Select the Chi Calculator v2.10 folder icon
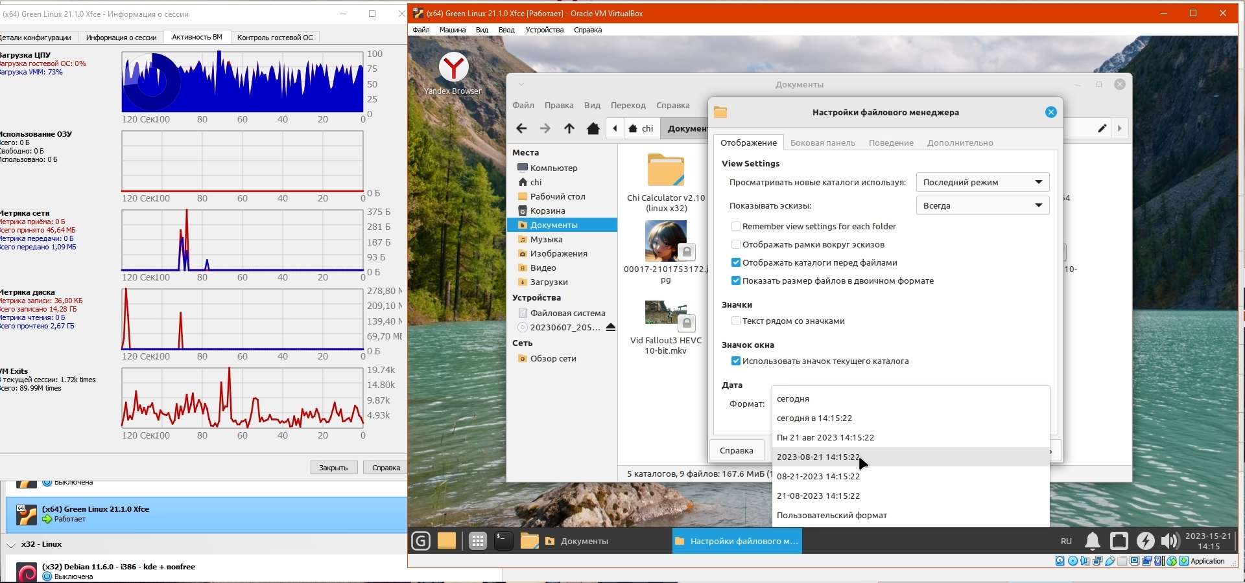Screen dimensions: 1245x583 point(665,170)
